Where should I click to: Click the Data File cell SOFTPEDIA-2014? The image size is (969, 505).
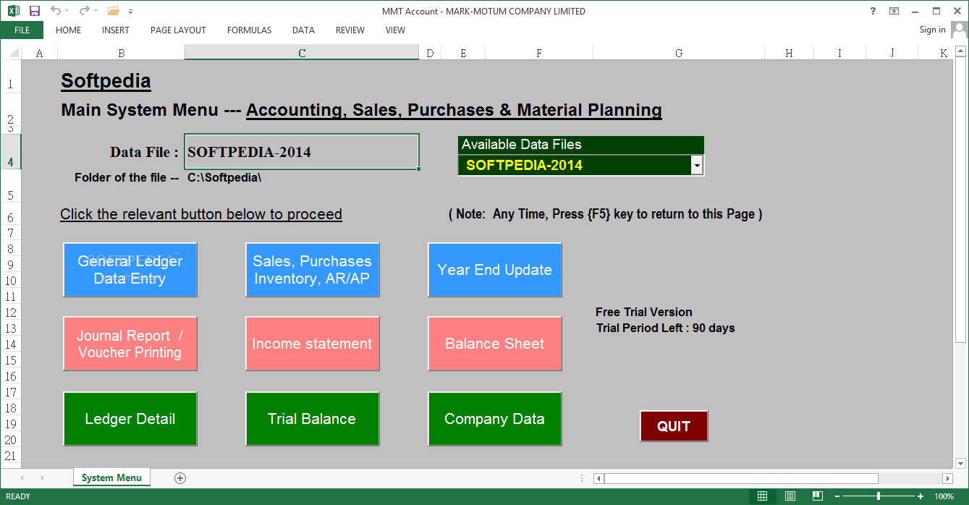pyautogui.click(x=302, y=152)
